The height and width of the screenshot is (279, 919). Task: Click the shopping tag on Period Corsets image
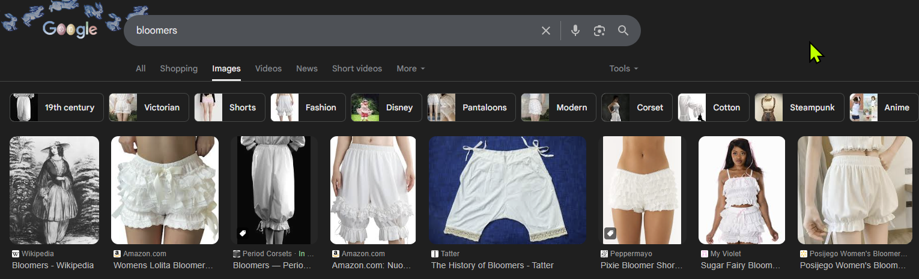click(243, 233)
